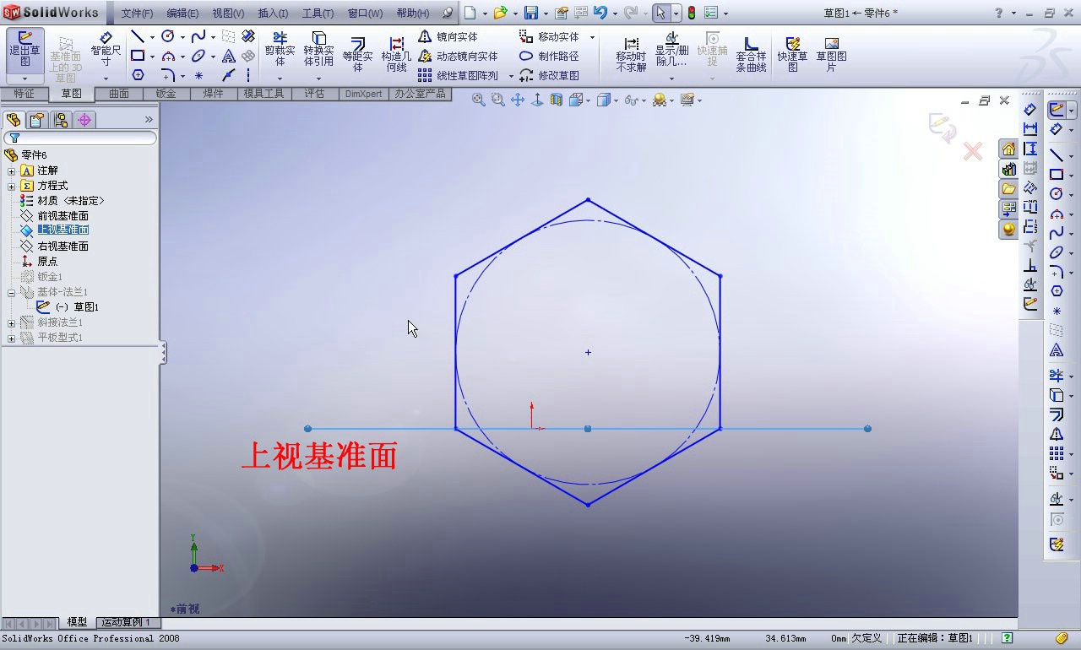
Task: Select the Smart Dimension (智能尺寸) tool
Action: tap(106, 49)
